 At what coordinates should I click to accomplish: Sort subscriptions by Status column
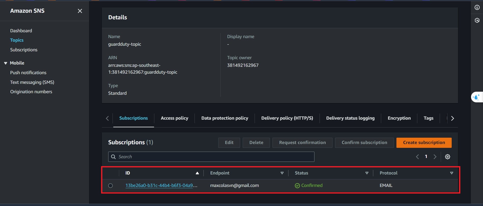(x=367, y=173)
